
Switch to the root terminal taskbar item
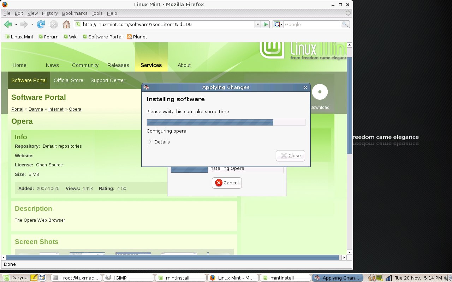pyautogui.click(x=77, y=278)
